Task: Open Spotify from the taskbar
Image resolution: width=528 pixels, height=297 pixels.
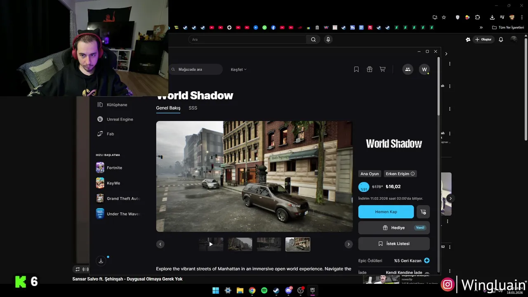Action: pyautogui.click(x=264, y=290)
